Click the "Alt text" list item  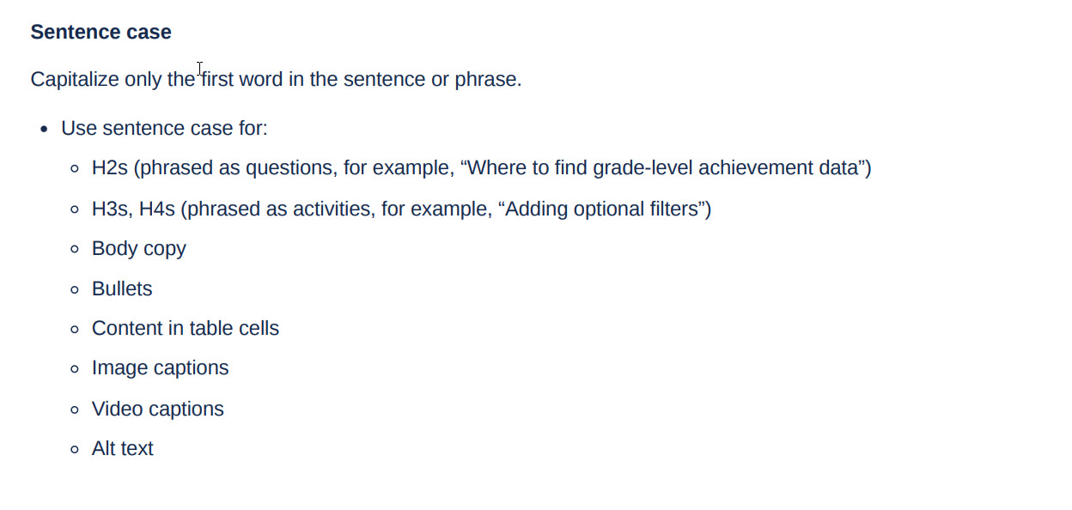pyautogui.click(x=123, y=449)
